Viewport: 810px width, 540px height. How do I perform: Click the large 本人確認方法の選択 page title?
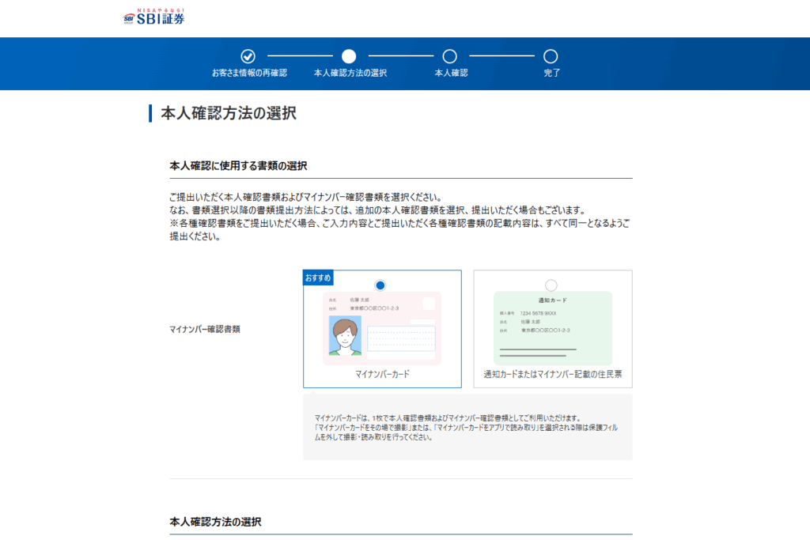coord(229,113)
